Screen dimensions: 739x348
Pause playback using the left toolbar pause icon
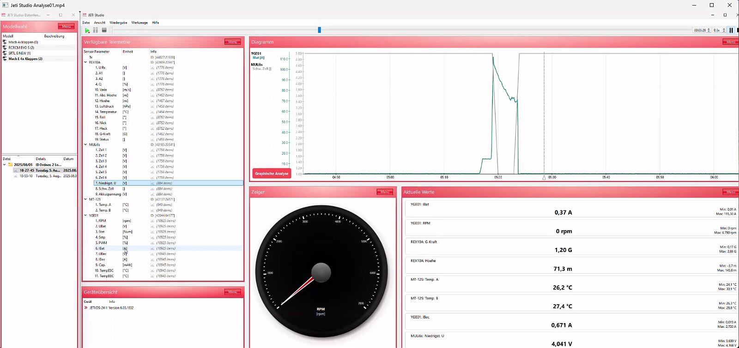coord(96,30)
